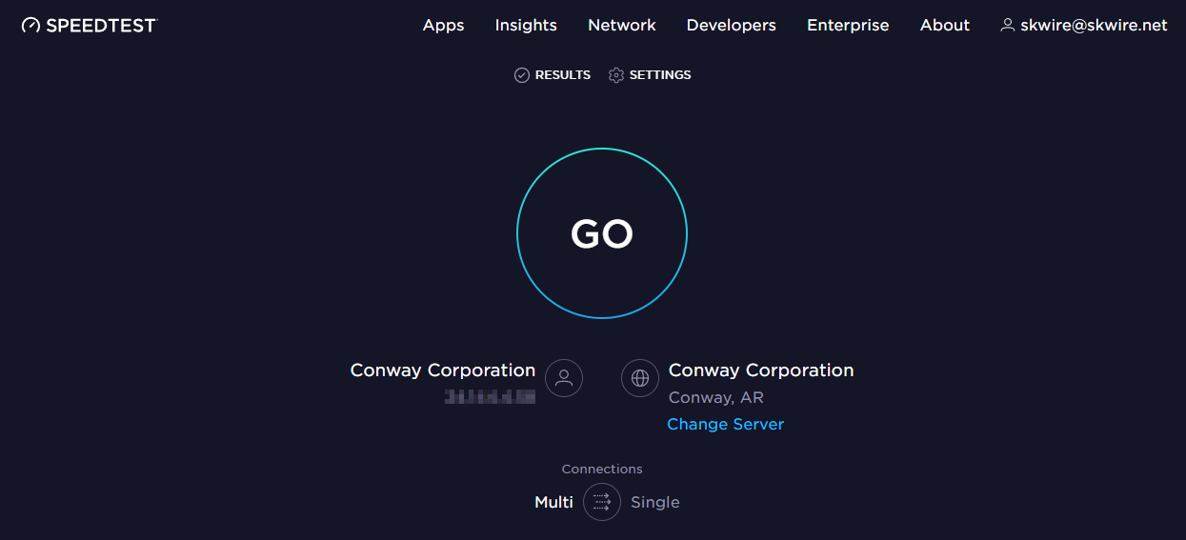The width and height of the screenshot is (1186, 540).
Task: Expand the Enterprise menu
Action: [848, 26]
